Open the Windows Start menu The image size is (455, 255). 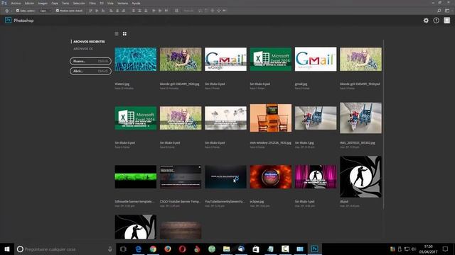(x=7, y=249)
